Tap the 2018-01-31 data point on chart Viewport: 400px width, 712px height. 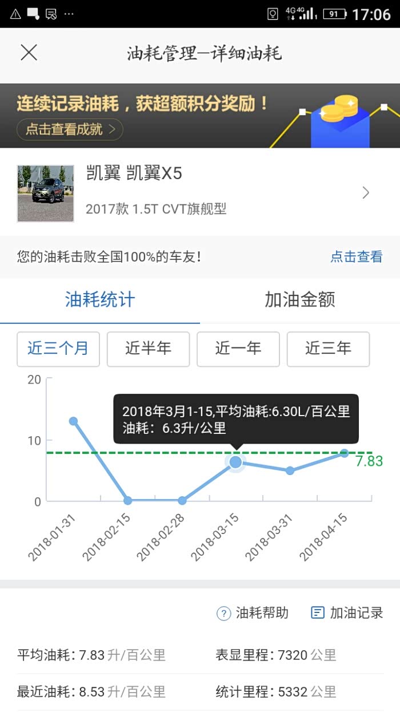click(73, 421)
